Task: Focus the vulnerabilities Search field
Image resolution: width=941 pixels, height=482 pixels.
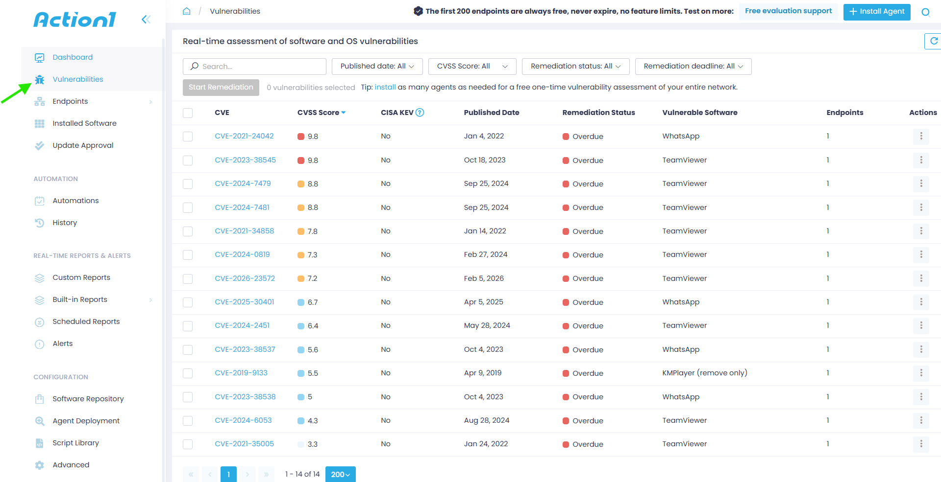Action: 254,67
